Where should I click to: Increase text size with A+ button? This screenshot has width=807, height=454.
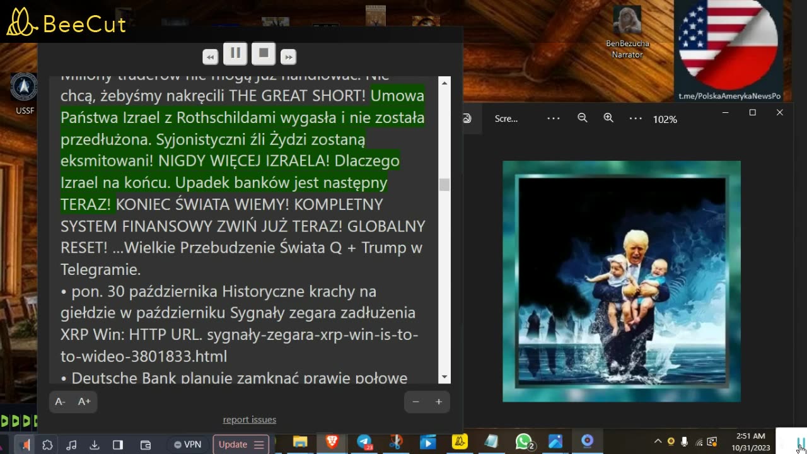(84, 402)
